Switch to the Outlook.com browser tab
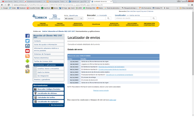Screen dimensions: 194x138 [x=79, y=2]
